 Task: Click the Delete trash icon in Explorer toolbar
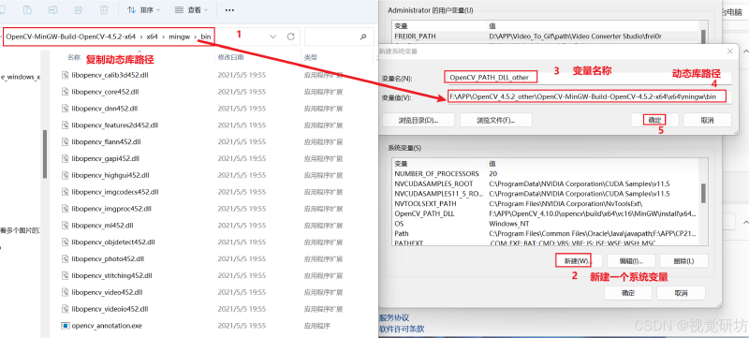click(x=104, y=9)
